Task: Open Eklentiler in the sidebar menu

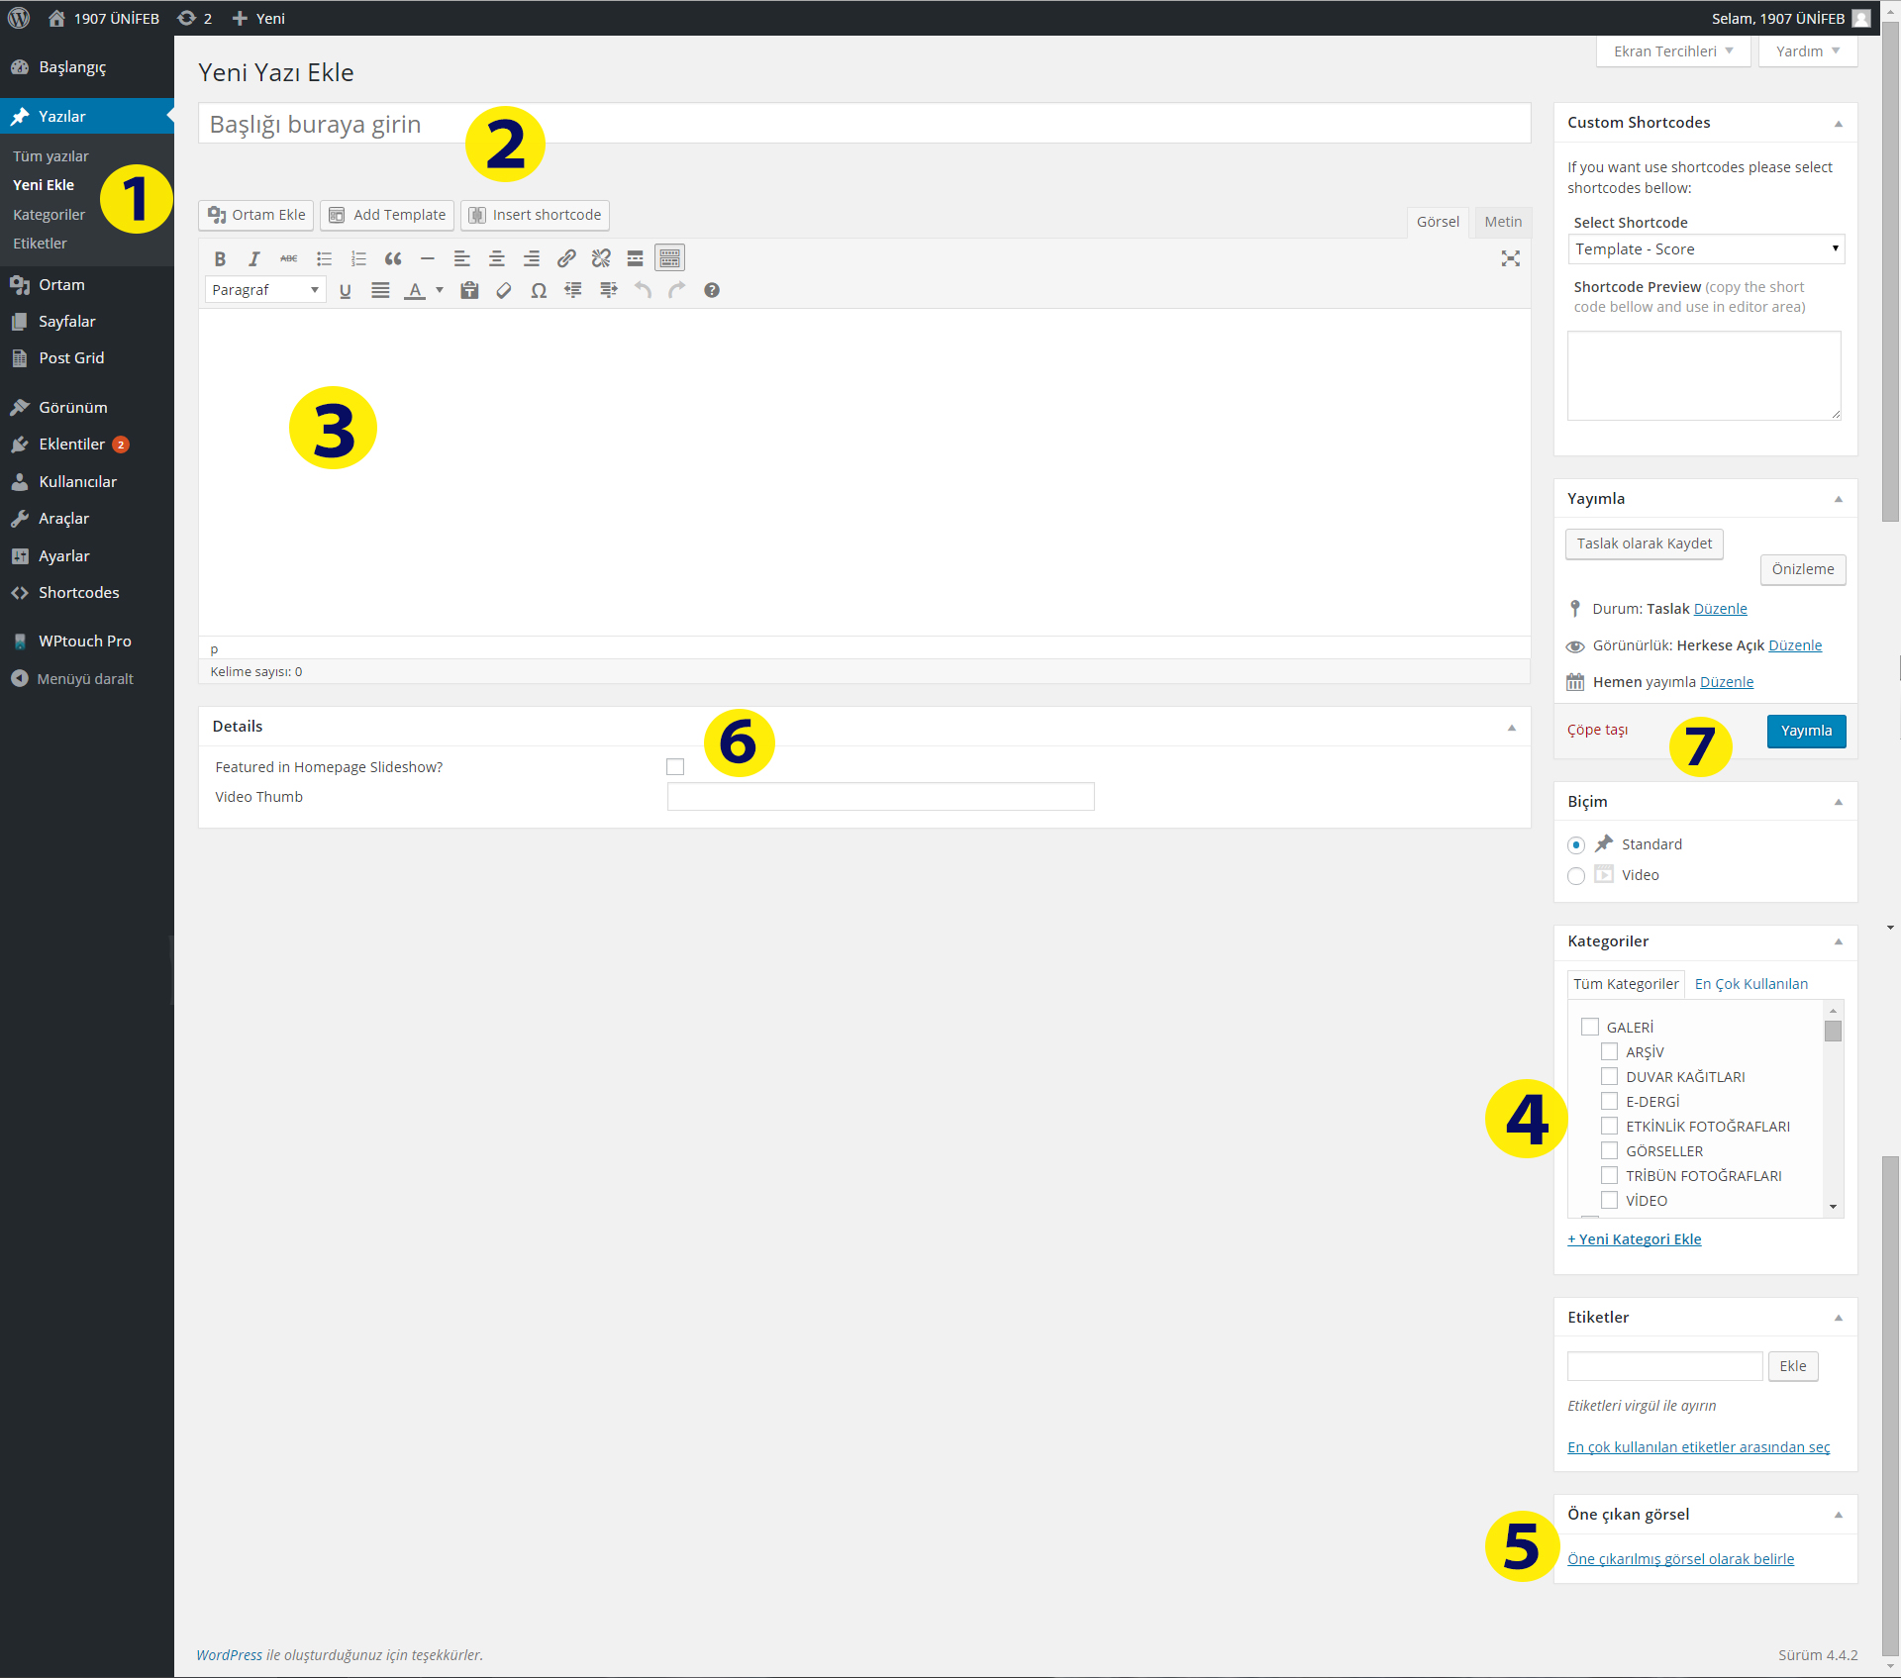Action: [71, 444]
